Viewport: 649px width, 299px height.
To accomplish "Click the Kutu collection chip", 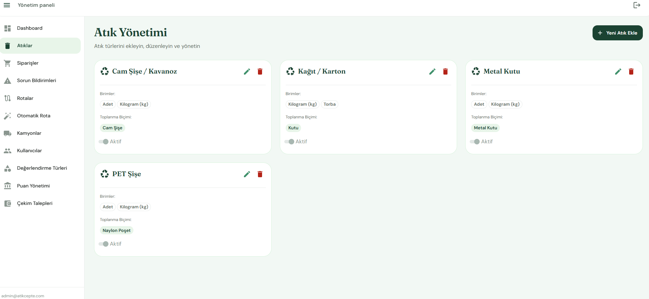I will click(293, 128).
